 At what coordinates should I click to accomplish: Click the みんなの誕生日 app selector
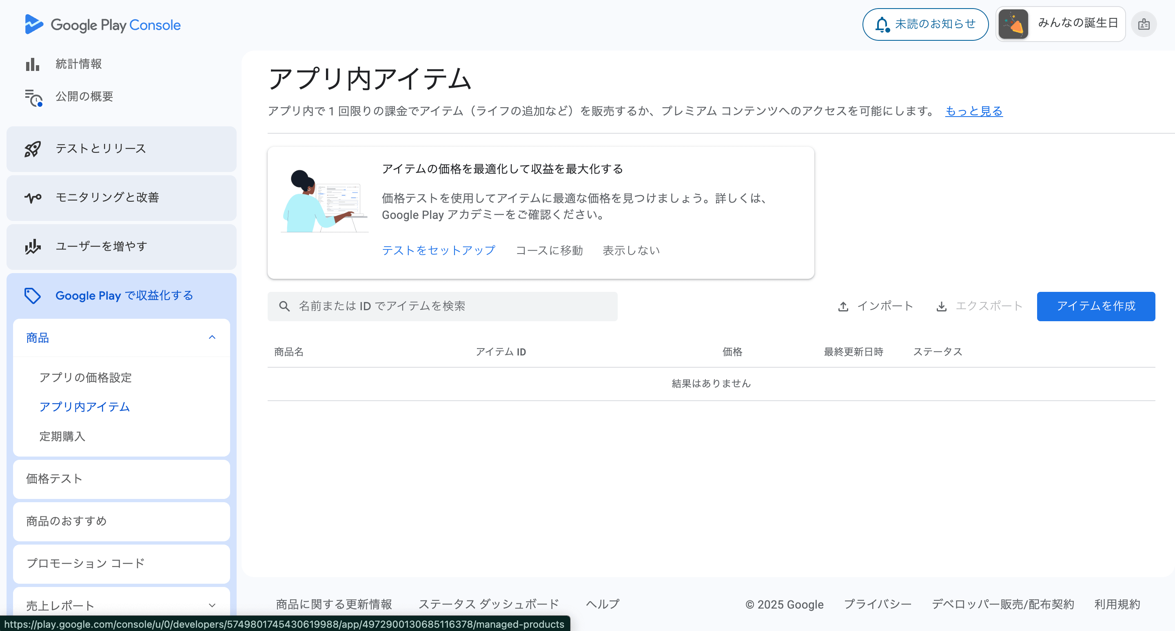pyautogui.click(x=1060, y=24)
